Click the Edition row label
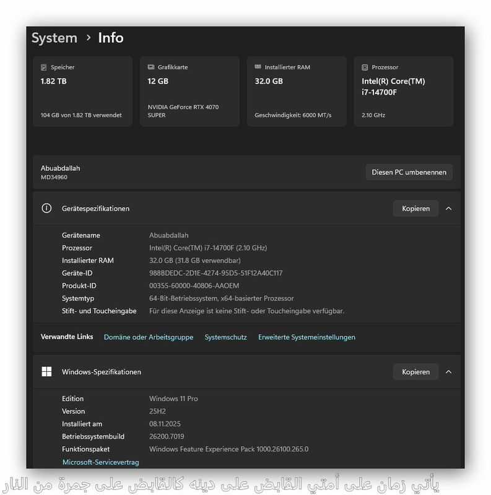491x495 pixels. tap(72, 398)
